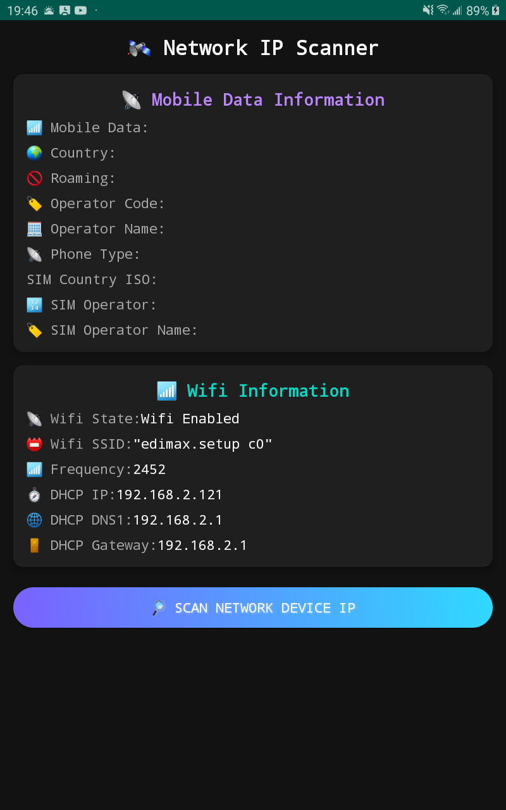Select the Wifi SSID value edimax.setup c0
This screenshot has width=506, height=810.
202,444
